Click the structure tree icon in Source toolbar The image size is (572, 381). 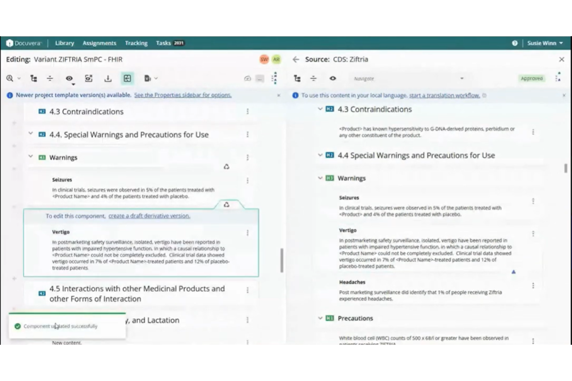click(x=297, y=78)
